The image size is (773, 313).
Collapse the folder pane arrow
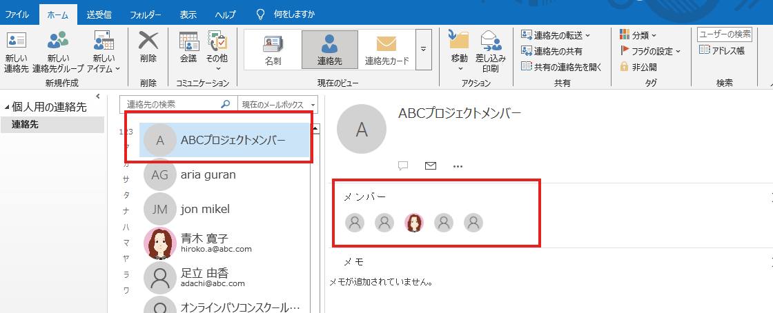(x=97, y=97)
